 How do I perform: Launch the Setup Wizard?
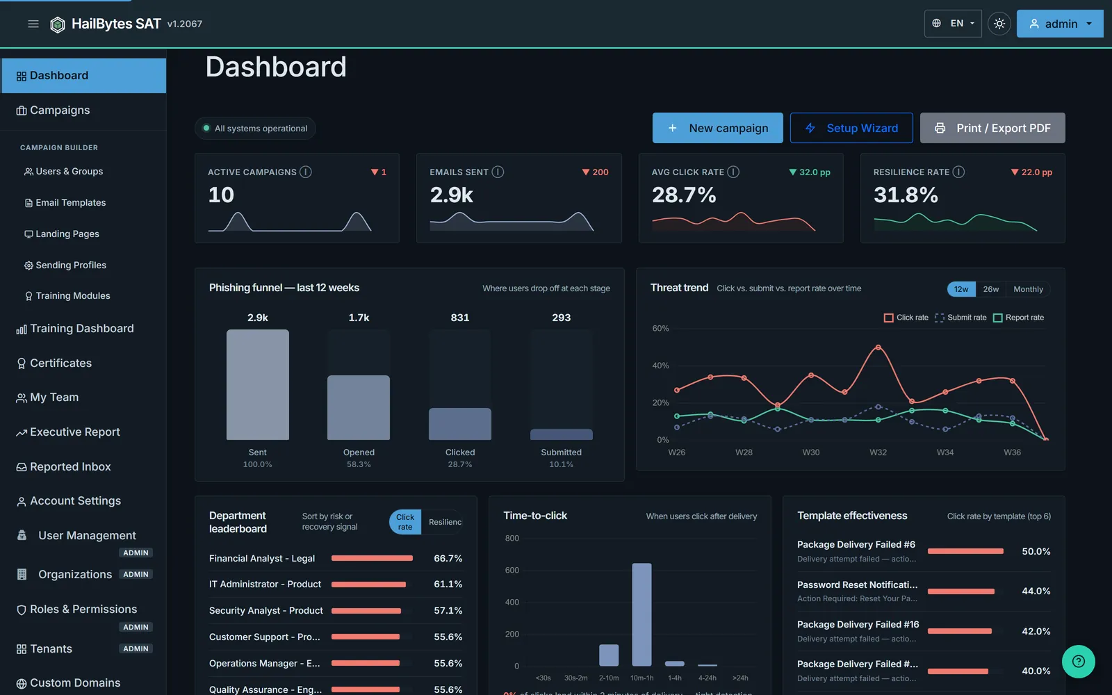coord(851,128)
